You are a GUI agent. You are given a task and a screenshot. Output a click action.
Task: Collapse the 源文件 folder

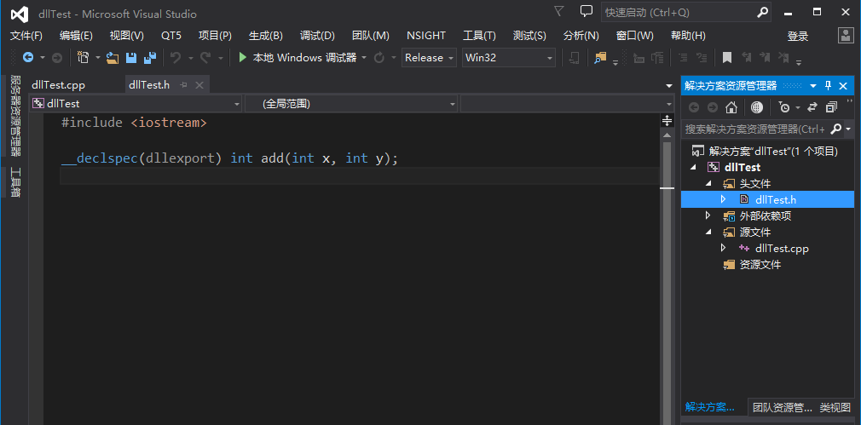click(708, 233)
